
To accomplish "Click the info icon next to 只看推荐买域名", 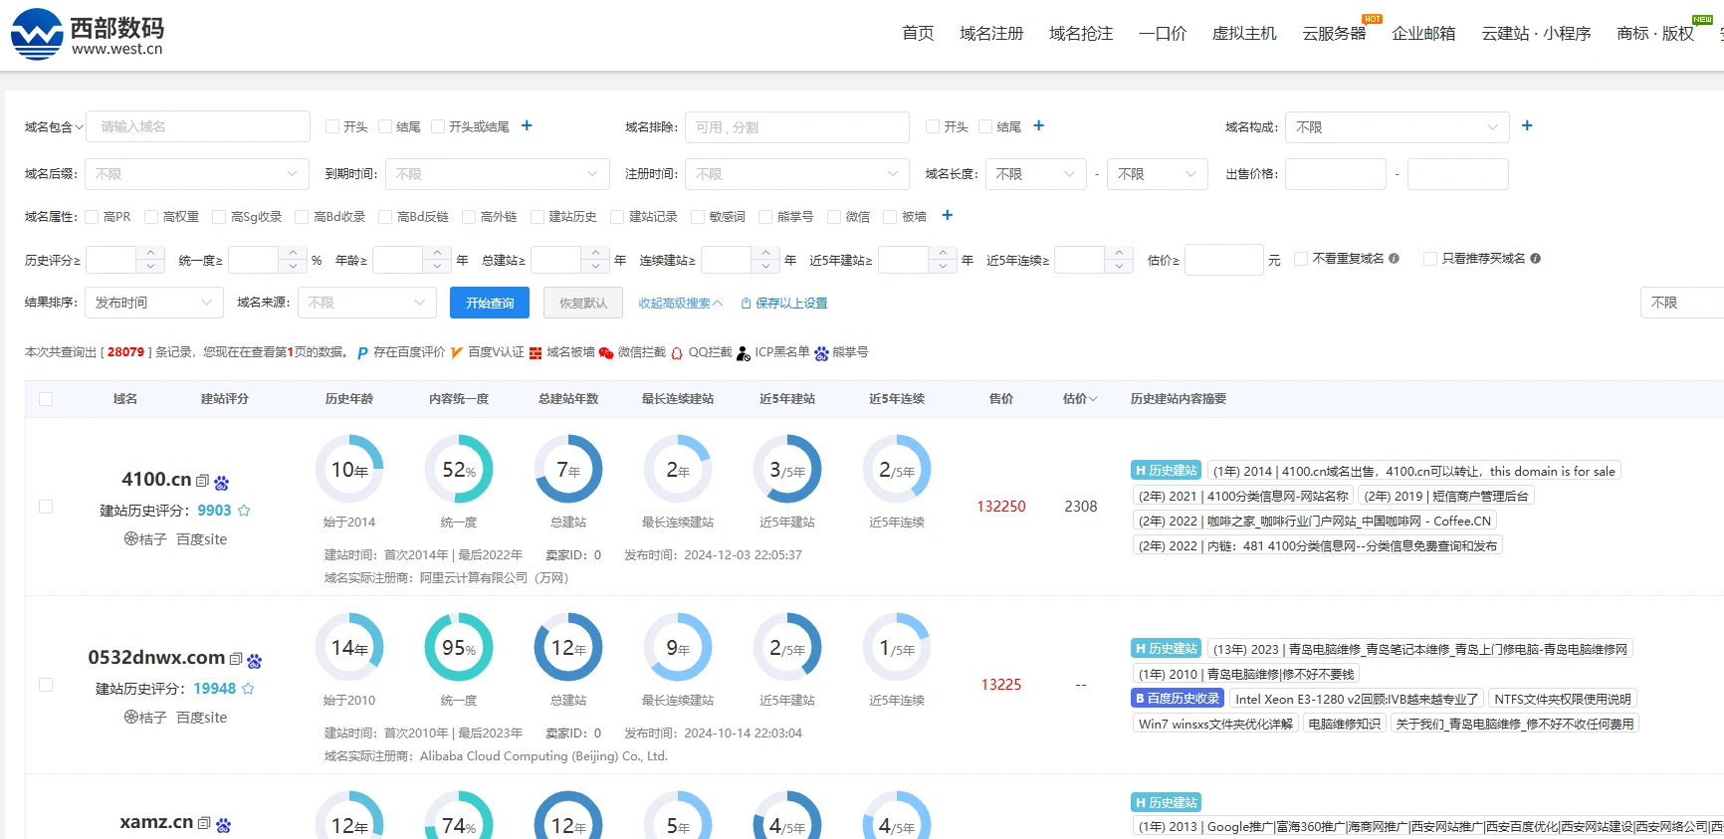I will point(1536,259).
